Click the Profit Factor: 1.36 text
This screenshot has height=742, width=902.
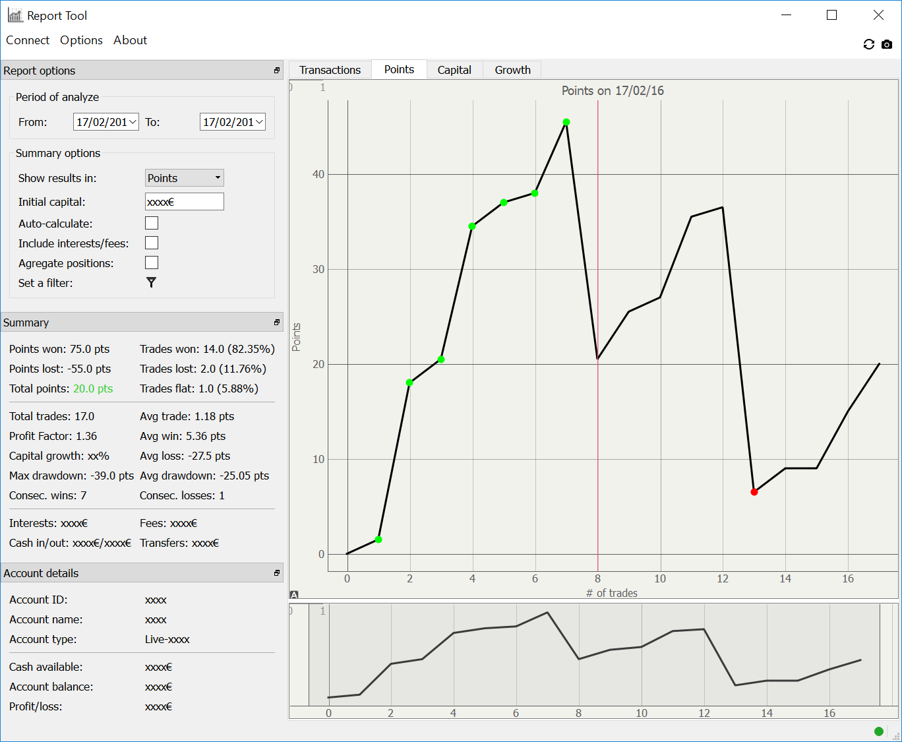click(x=53, y=436)
